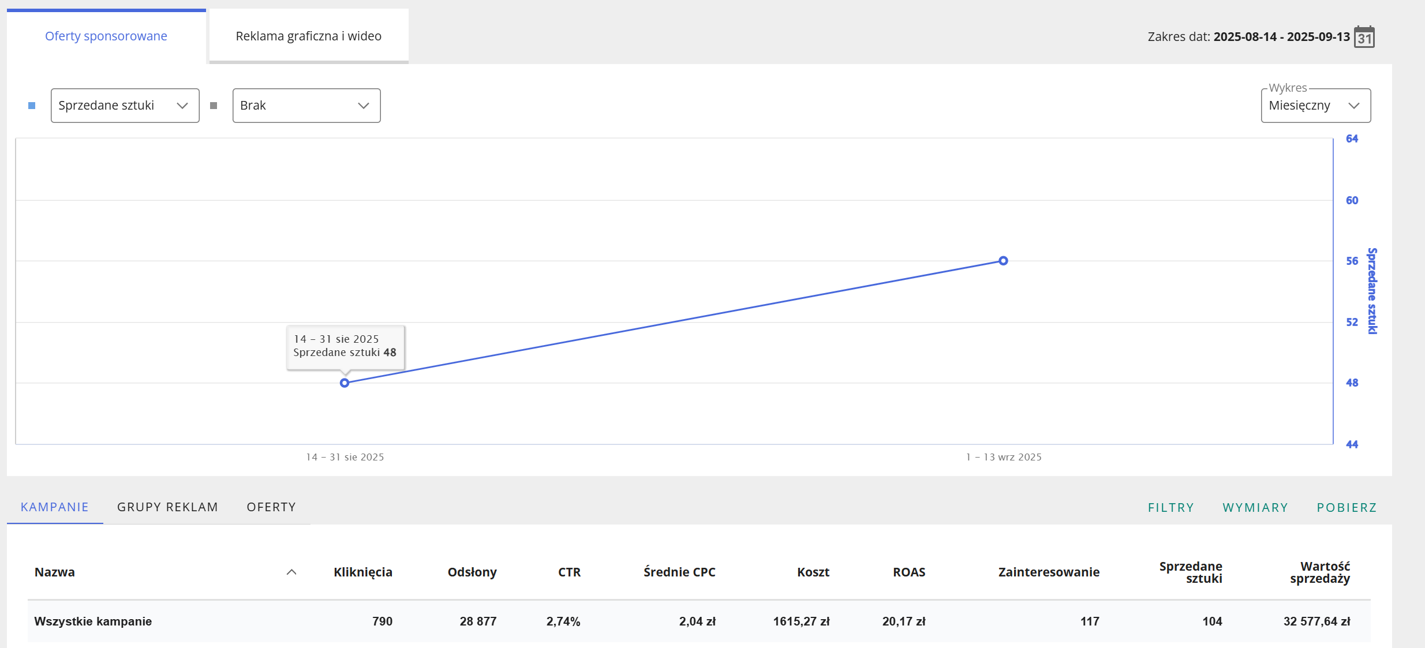Select the OFERTY tab
1425x648 pixels.
271,507
